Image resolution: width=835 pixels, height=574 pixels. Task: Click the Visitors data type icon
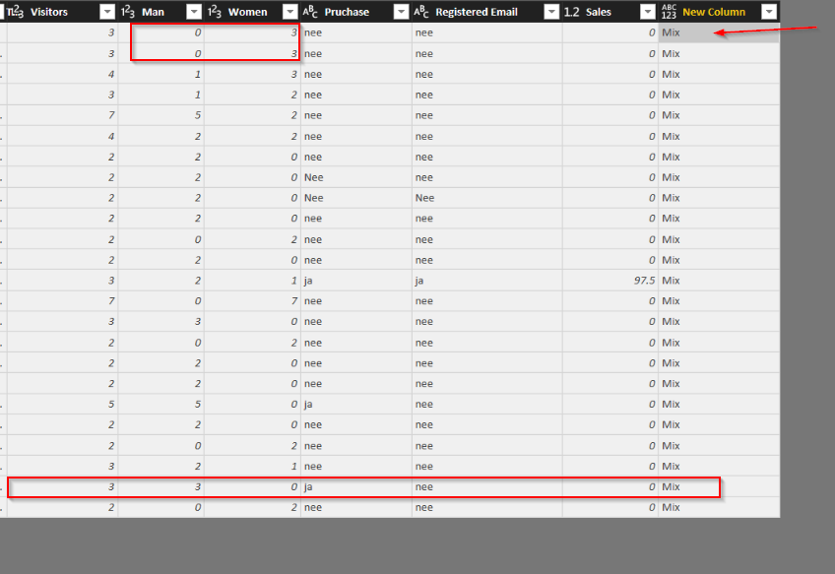tap(15, 12)
